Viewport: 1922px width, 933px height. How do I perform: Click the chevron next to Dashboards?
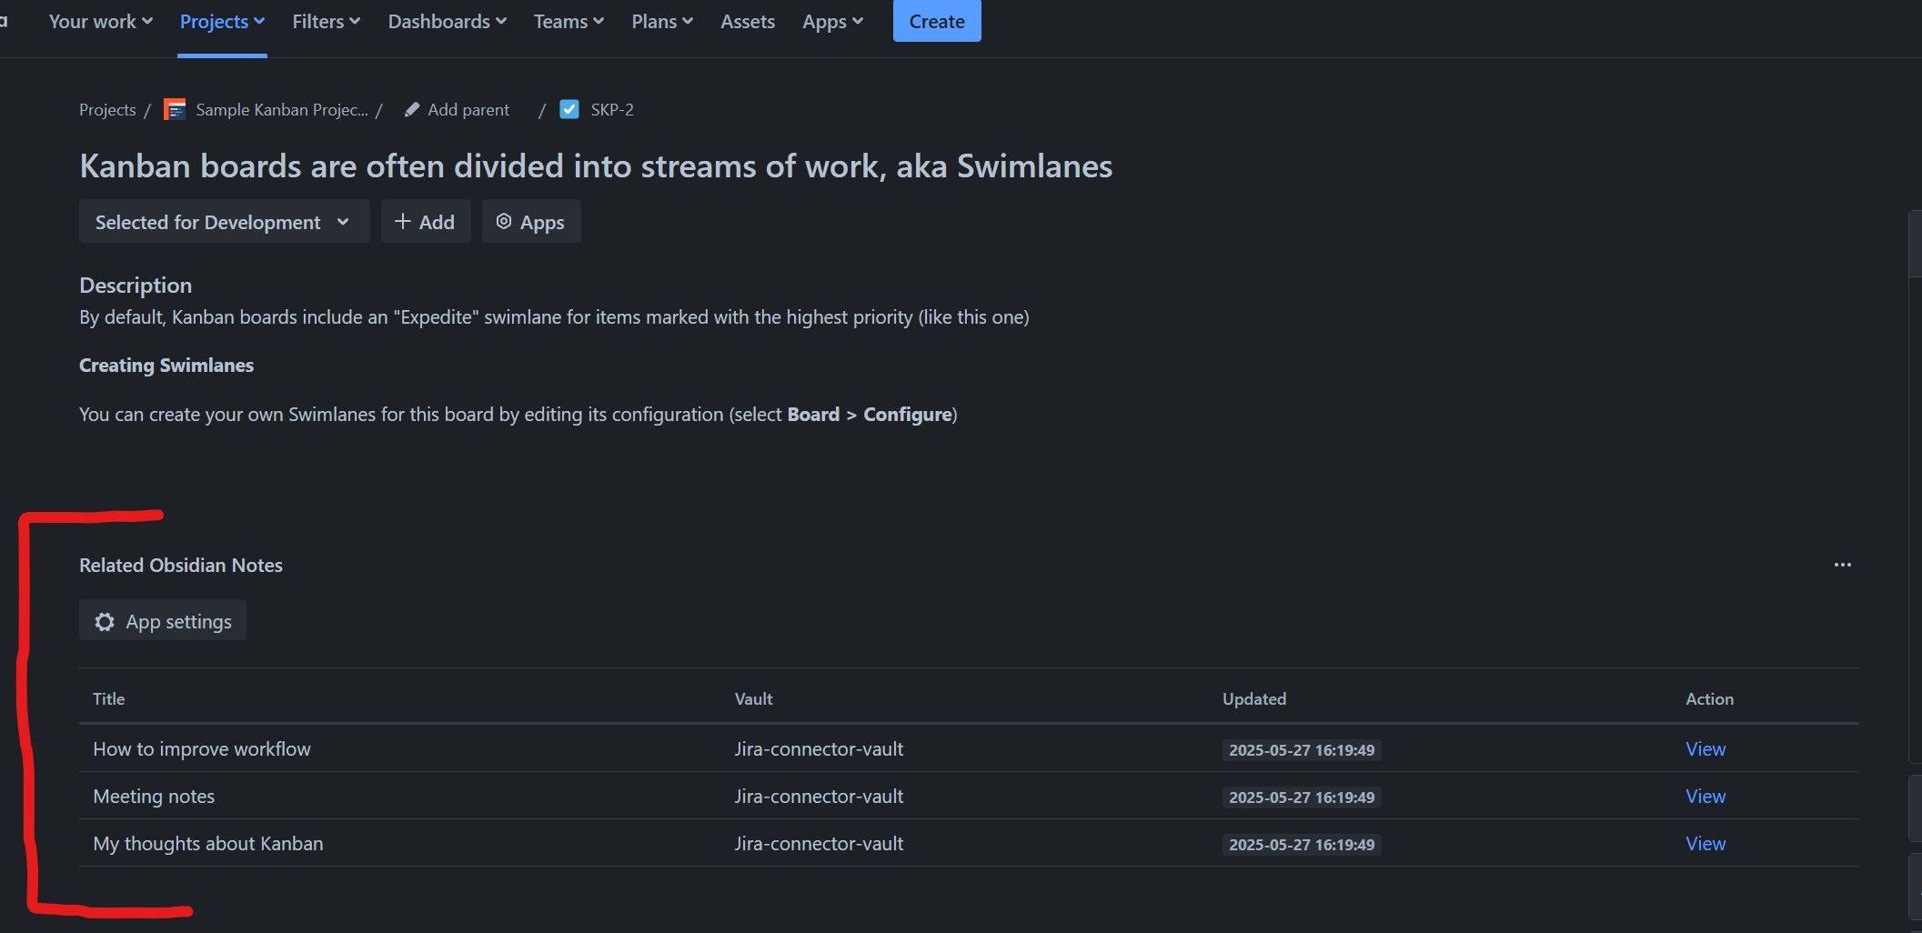coord(501,21)
